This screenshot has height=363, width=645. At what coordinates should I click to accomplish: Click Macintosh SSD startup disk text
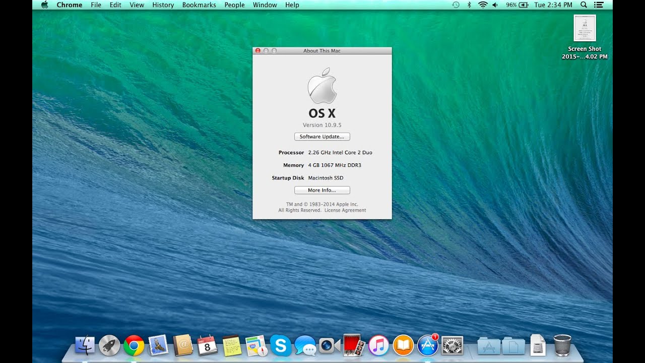coord(326,178)
